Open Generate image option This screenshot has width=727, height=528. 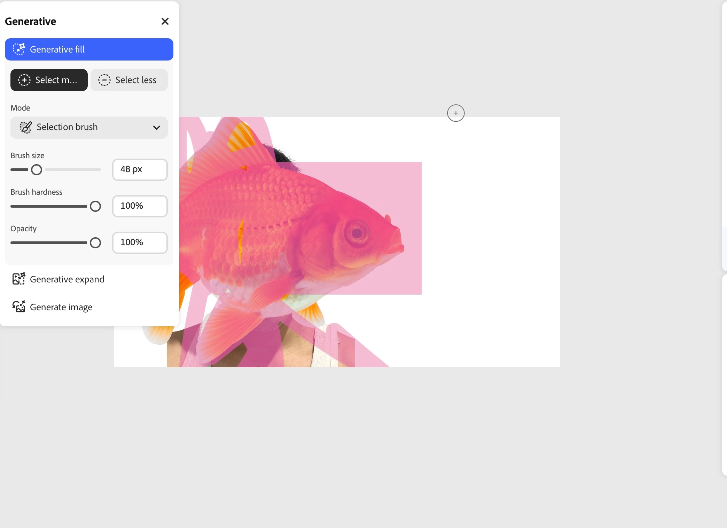point(61,307)
